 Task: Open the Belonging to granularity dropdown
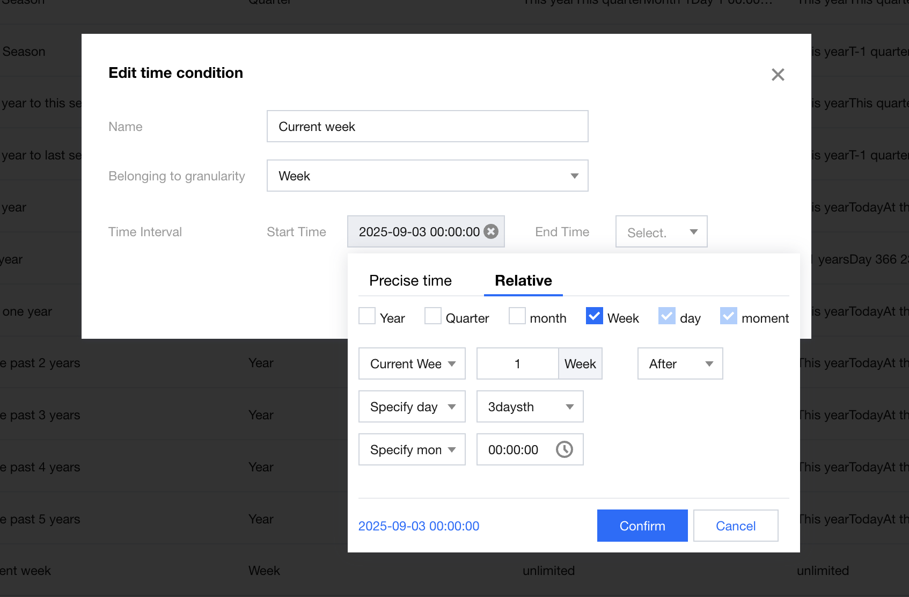click(427, 176)
